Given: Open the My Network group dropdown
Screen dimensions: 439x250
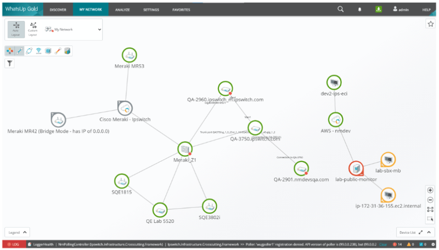Looking at the screenshot, I should (x=73, y=30).
